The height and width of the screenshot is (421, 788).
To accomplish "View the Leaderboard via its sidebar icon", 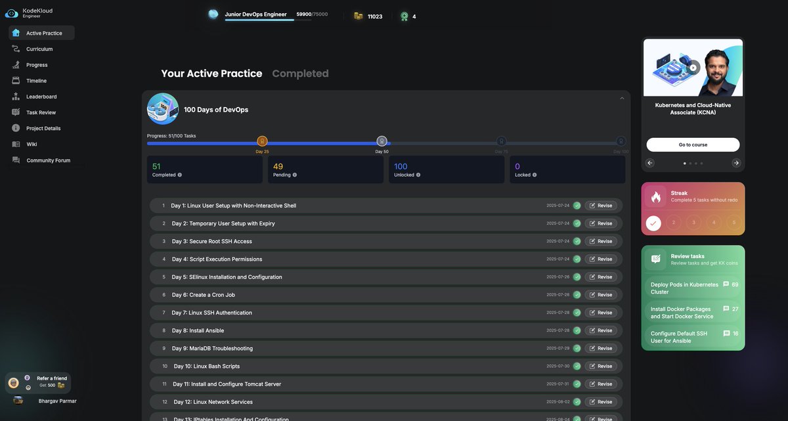I will coord(15,96).
